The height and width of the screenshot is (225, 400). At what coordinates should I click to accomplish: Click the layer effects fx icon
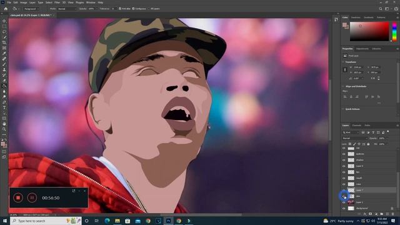(x=365, y=214)
